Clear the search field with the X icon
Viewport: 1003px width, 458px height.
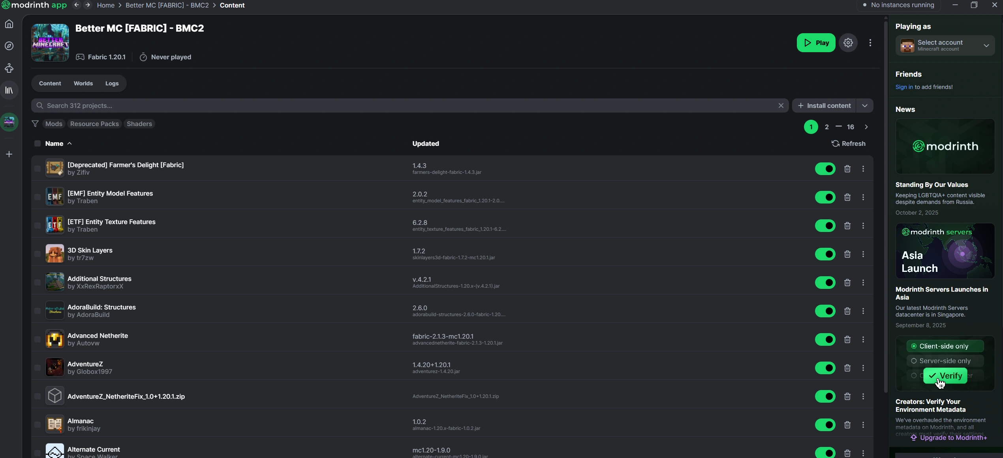point(781,106)
